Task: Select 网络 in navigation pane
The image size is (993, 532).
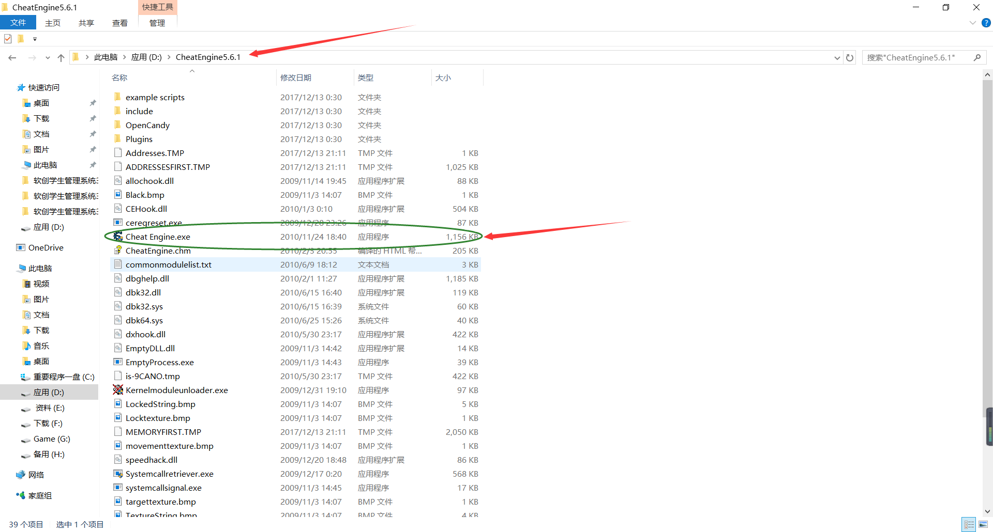Action: 36,475
